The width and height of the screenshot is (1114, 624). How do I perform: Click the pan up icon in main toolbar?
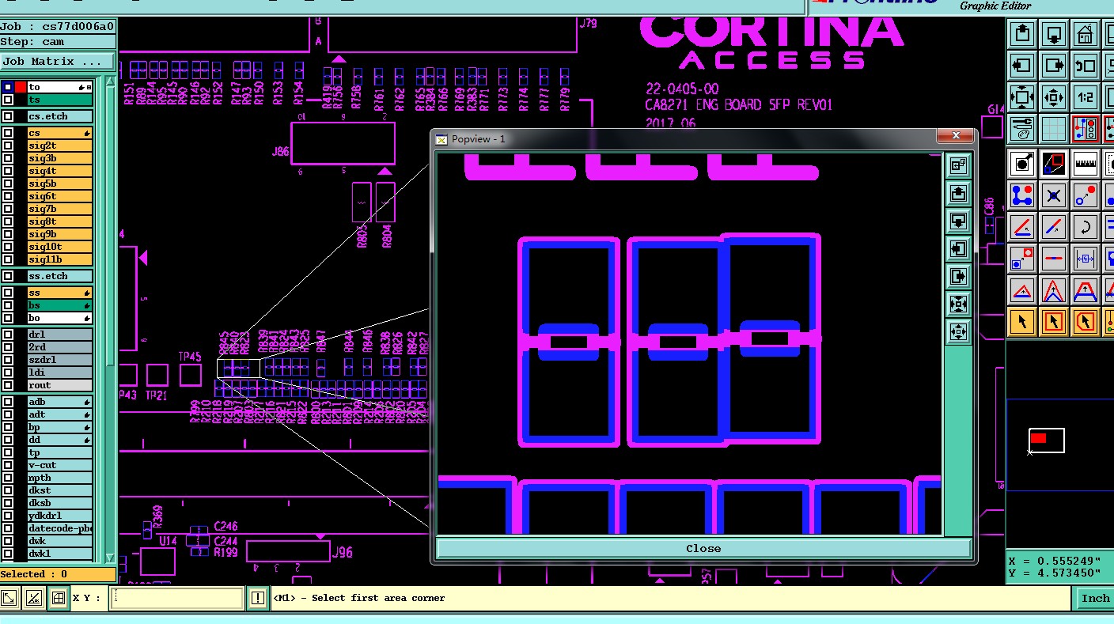tap(1022, 34)
